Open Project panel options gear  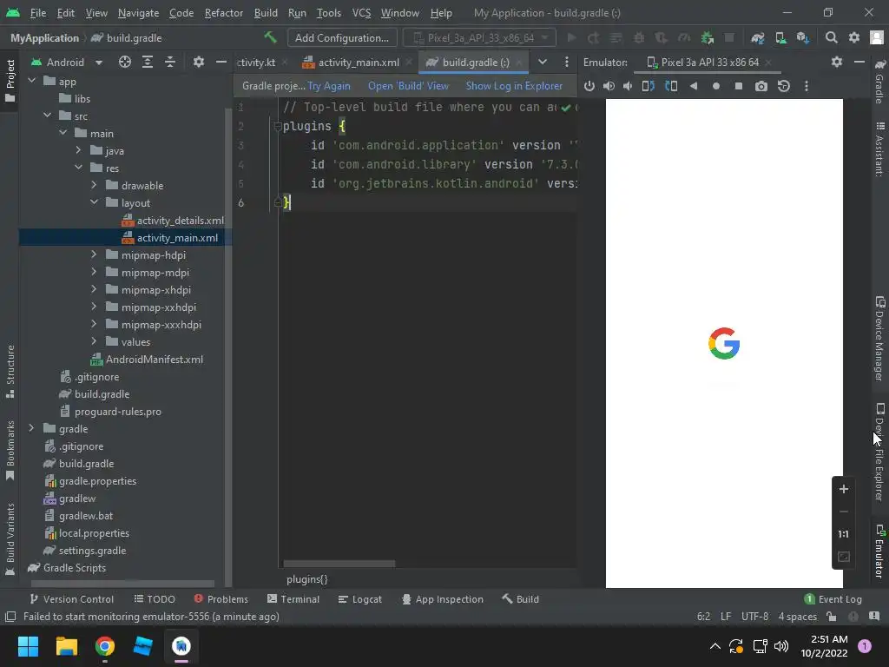199,62
